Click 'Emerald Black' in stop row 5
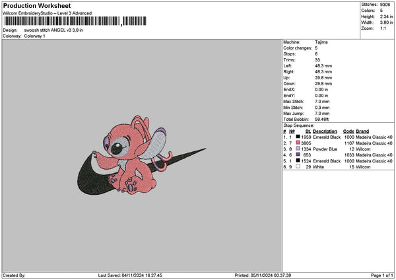Image resolution: width=396 pixels, height=280 pixels. coord(327,161)
